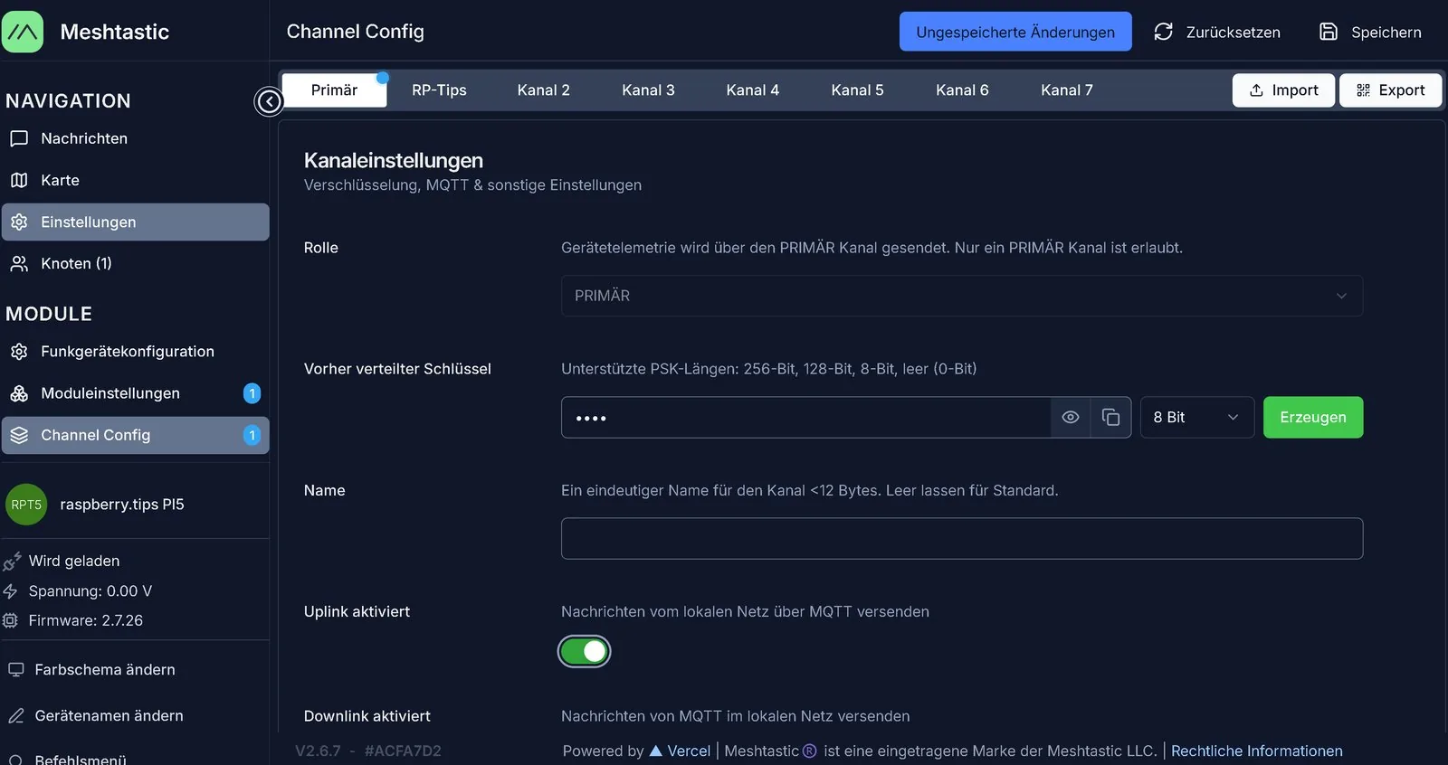Open the Karte map view
Image resolution: width=1448 pixels, height=765 pixels.
coord(136,180)
